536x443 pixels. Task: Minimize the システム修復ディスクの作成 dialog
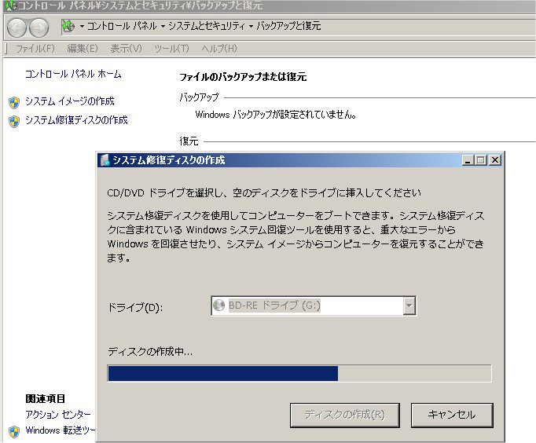(468, 160)
